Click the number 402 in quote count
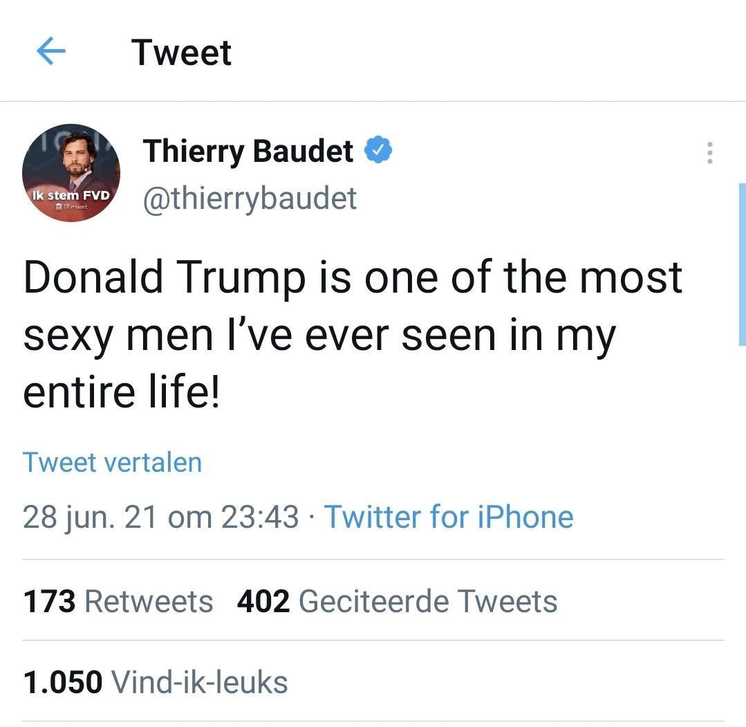The width and height of the screenshot is (746, 727). (263, 600)
